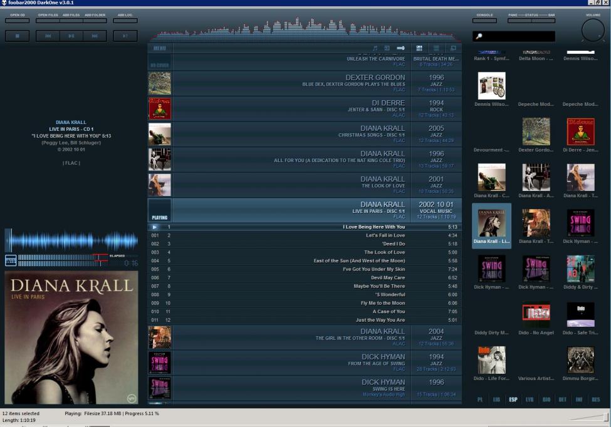Toggle the Console button

point(484,20)
